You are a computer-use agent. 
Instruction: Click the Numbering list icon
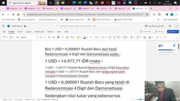(x=103, y=37)
